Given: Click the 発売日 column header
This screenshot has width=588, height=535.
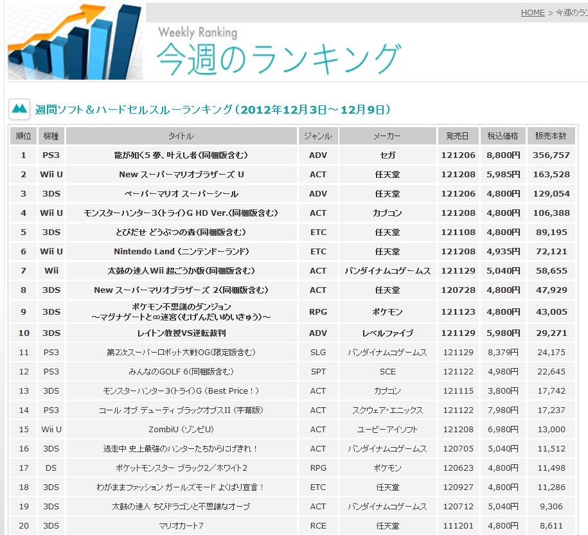Looking at the screenshot, I should 458,136.
